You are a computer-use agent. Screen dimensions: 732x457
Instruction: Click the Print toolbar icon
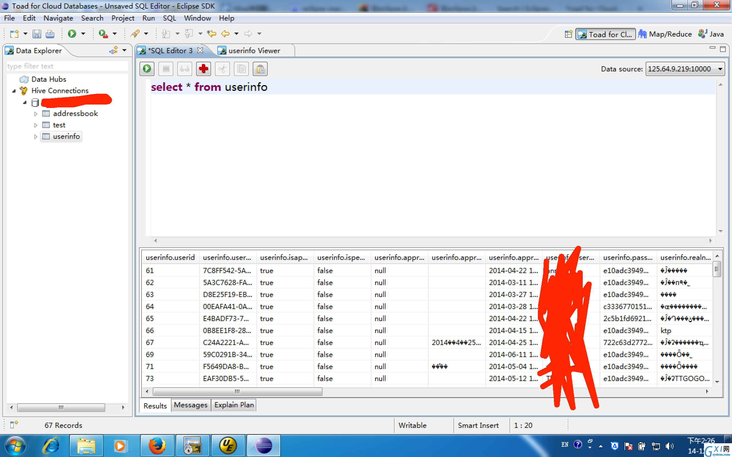[50, 33]
